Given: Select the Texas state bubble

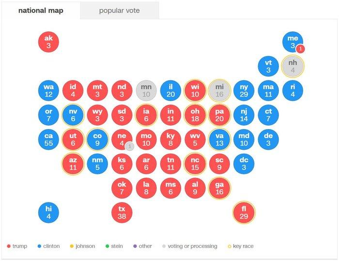Looking at the screenshot, I should pos(122,213).
